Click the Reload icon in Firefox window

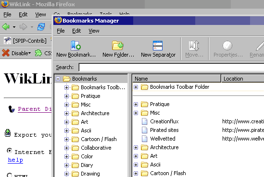(x=41, y=27)
